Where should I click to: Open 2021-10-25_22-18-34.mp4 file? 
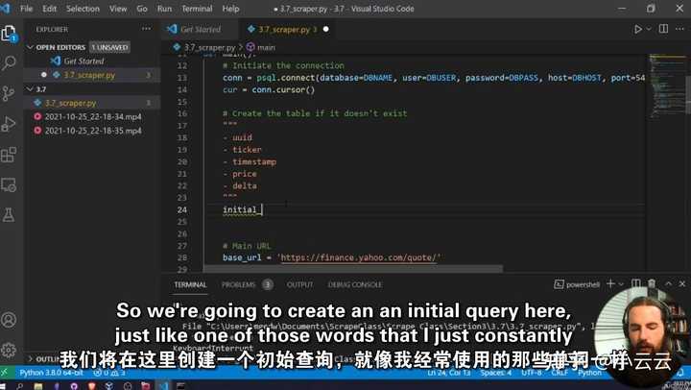pyautogui.click(x=92, y=117)
